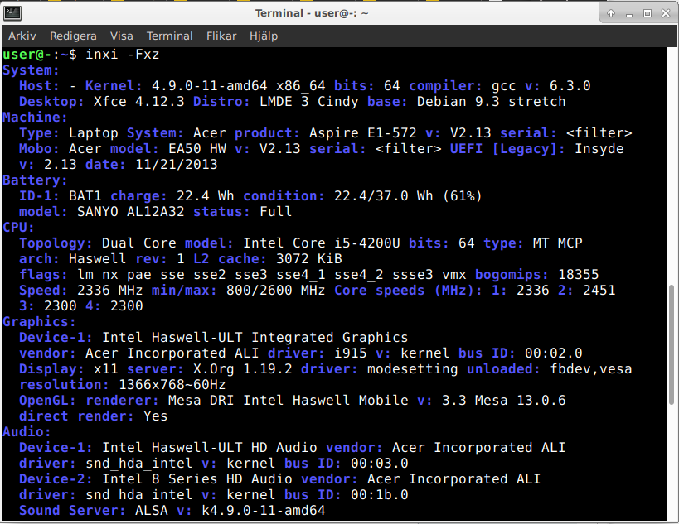This screenshot has height=524, width=679.
Task: Click the 'Graphics:' section header
Action: (x=39, y=322)
